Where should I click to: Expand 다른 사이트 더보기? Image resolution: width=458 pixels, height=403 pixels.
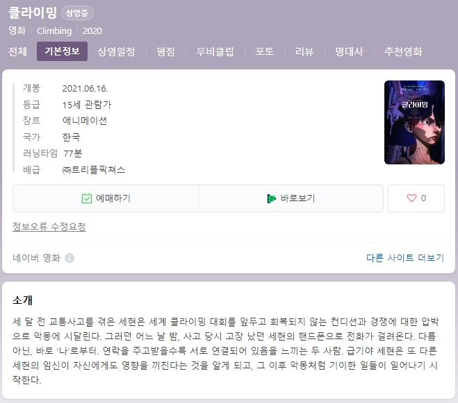[x=404, y=258]
